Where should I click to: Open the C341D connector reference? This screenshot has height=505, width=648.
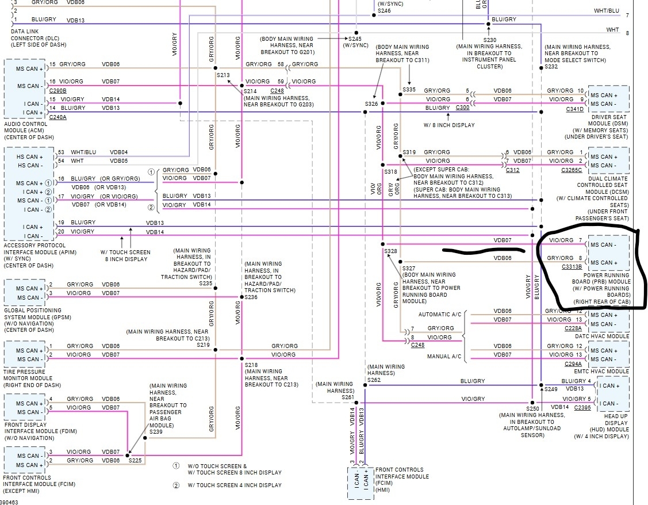(x=575, y=109)
